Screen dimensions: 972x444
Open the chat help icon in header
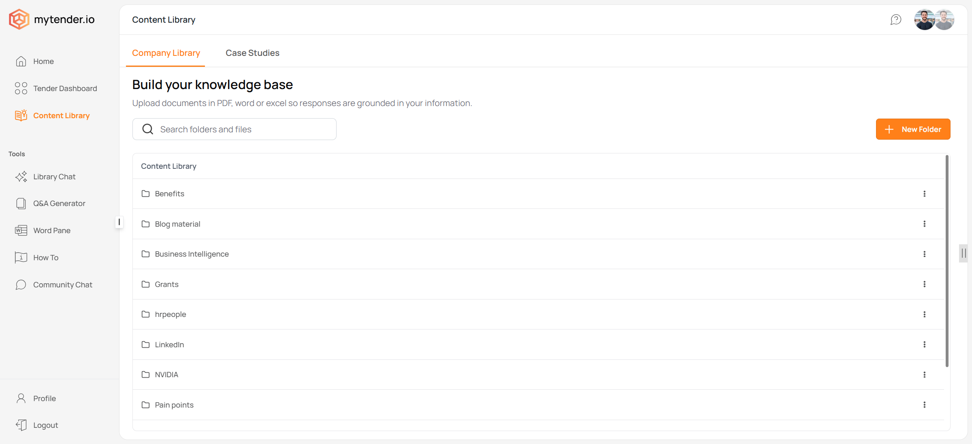[896, 19]
